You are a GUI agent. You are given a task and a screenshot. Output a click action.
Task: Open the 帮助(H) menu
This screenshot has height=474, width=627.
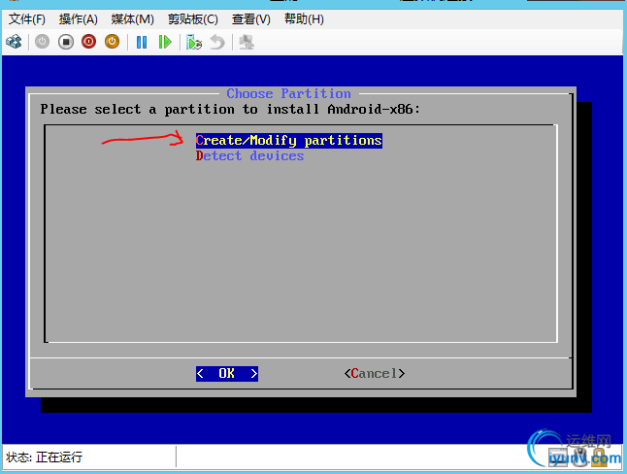(x=304, y=18)
